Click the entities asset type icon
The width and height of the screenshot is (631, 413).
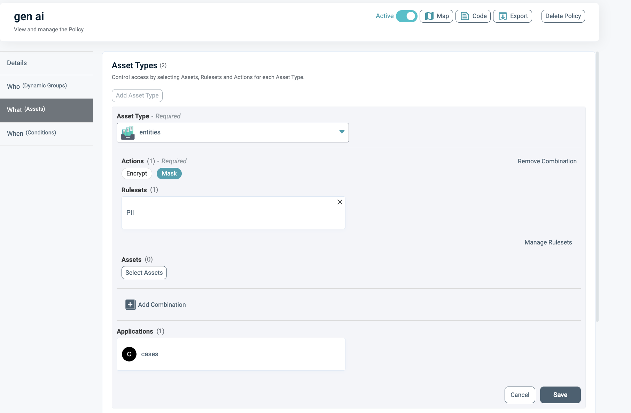pyautogui.click(x=128, y=133)
